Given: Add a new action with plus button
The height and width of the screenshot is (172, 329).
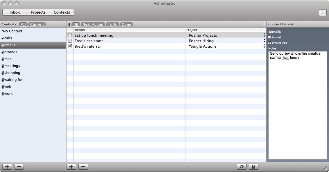Looking at the screenshot, I should [71, 167].
